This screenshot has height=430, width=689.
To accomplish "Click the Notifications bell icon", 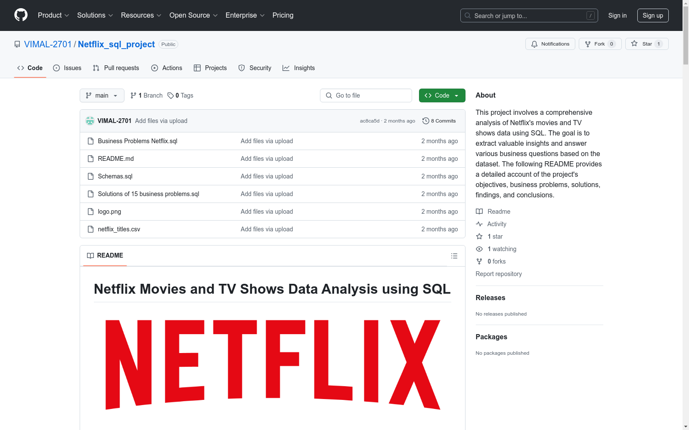I will tap(534, 44).
